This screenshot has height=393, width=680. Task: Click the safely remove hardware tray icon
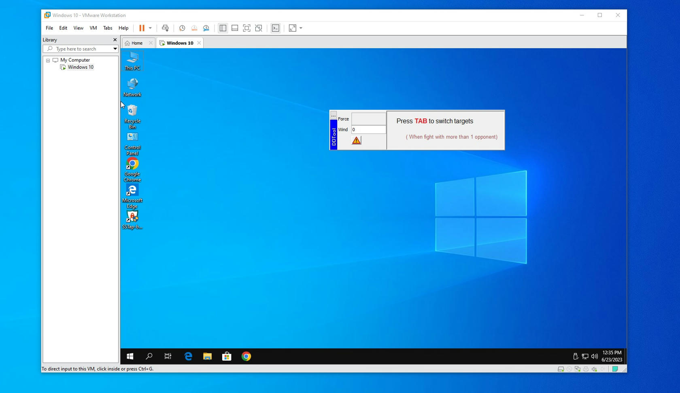click(576, 356)
